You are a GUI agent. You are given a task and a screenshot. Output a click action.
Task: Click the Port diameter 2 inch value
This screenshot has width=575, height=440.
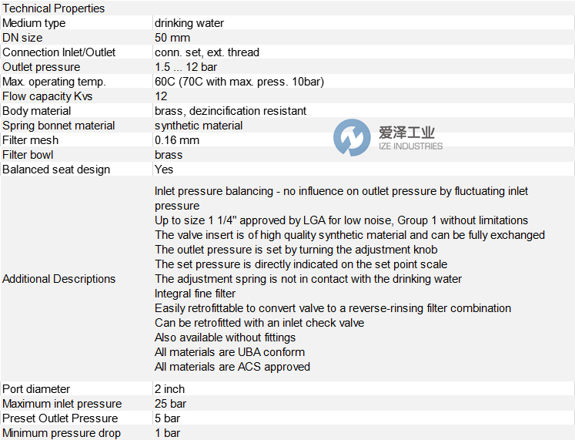pos(170,389)
